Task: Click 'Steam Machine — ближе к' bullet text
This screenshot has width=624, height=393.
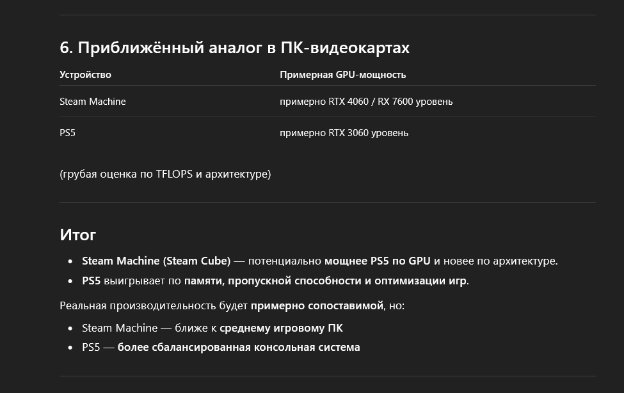Action: click(x=149, y=328)
